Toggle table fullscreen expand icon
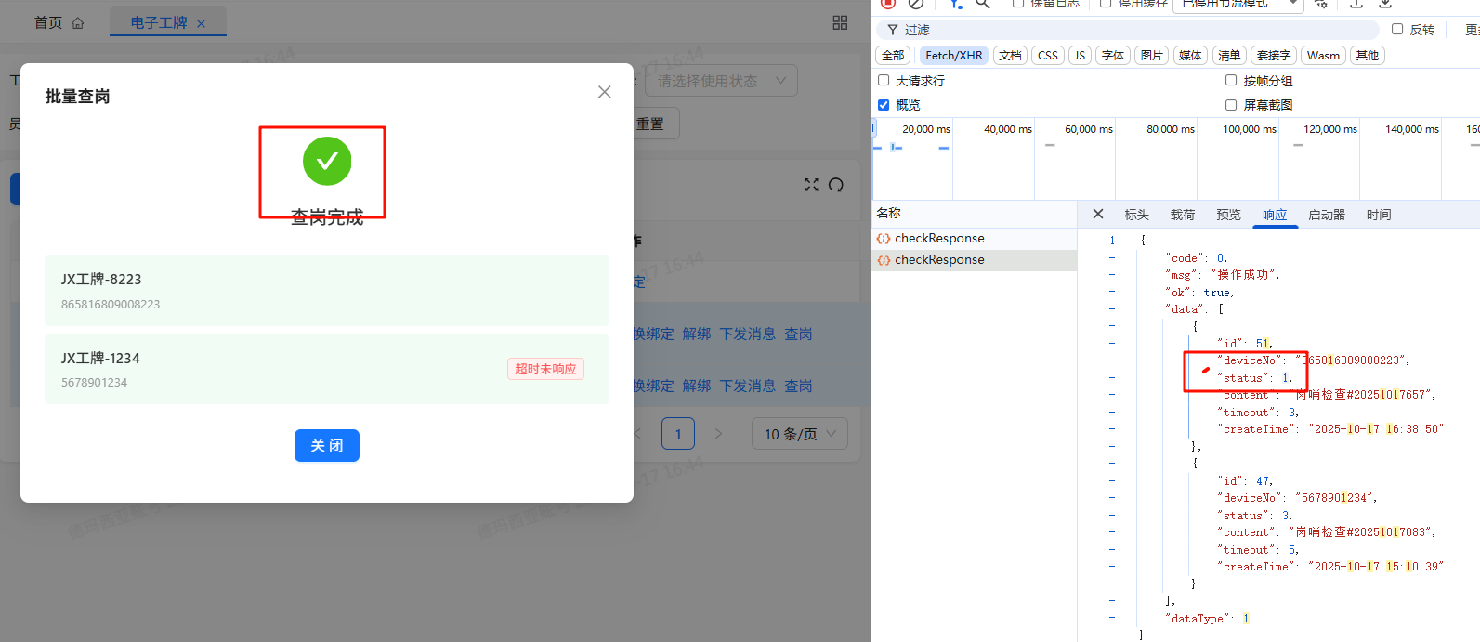Screen dimensions: 1480x642 (812, 185)
